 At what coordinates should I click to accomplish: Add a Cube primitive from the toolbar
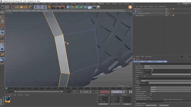68,7
